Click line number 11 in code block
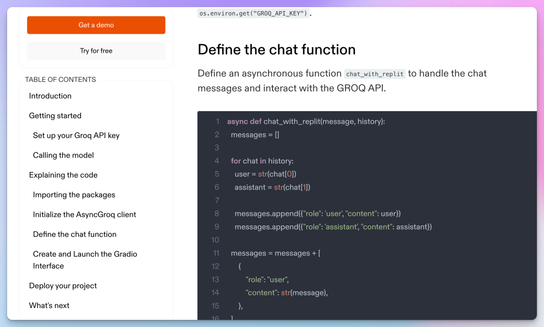544x327 pixels. point(216,253)
